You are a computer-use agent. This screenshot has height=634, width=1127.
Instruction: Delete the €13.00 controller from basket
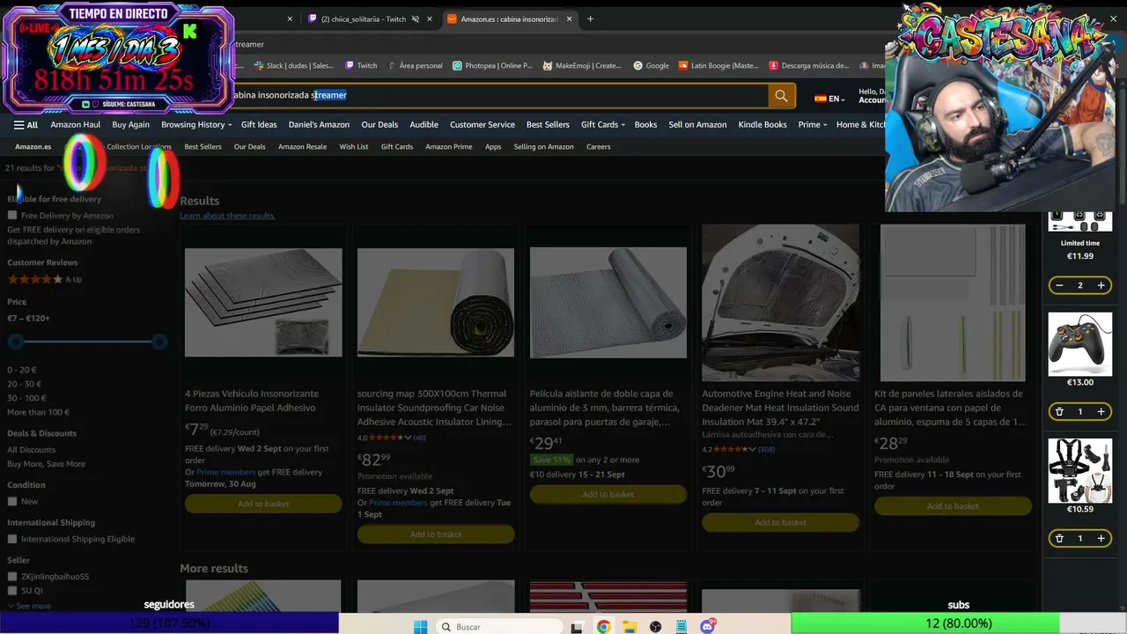pyautogui.click(x=1059, y=411)
